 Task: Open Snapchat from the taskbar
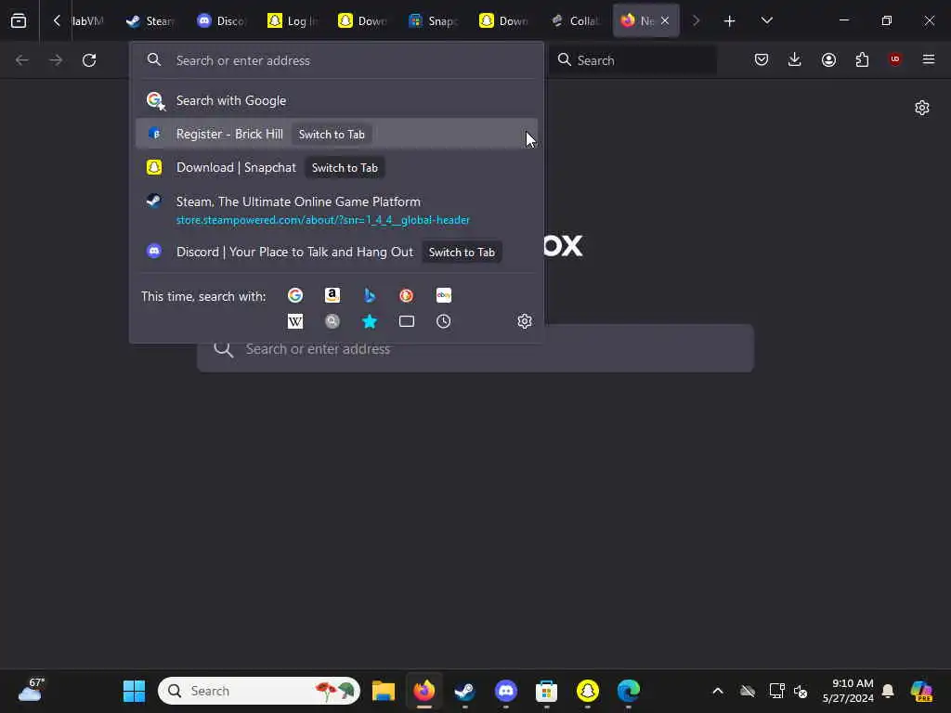click(587, 691)
